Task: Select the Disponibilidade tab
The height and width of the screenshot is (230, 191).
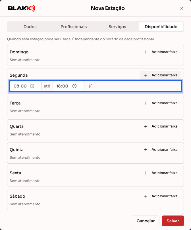Action: tap(161, 27)
